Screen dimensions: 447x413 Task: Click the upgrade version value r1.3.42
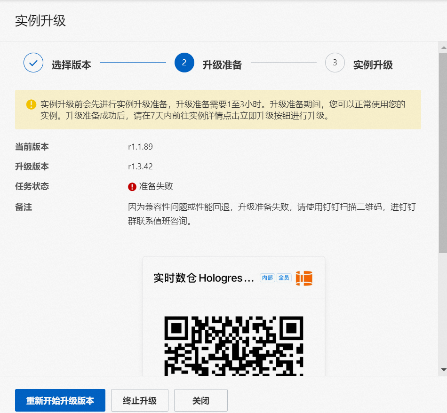140,167
